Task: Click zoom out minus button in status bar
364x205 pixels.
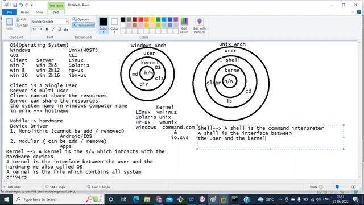Action: click(321, 187)
